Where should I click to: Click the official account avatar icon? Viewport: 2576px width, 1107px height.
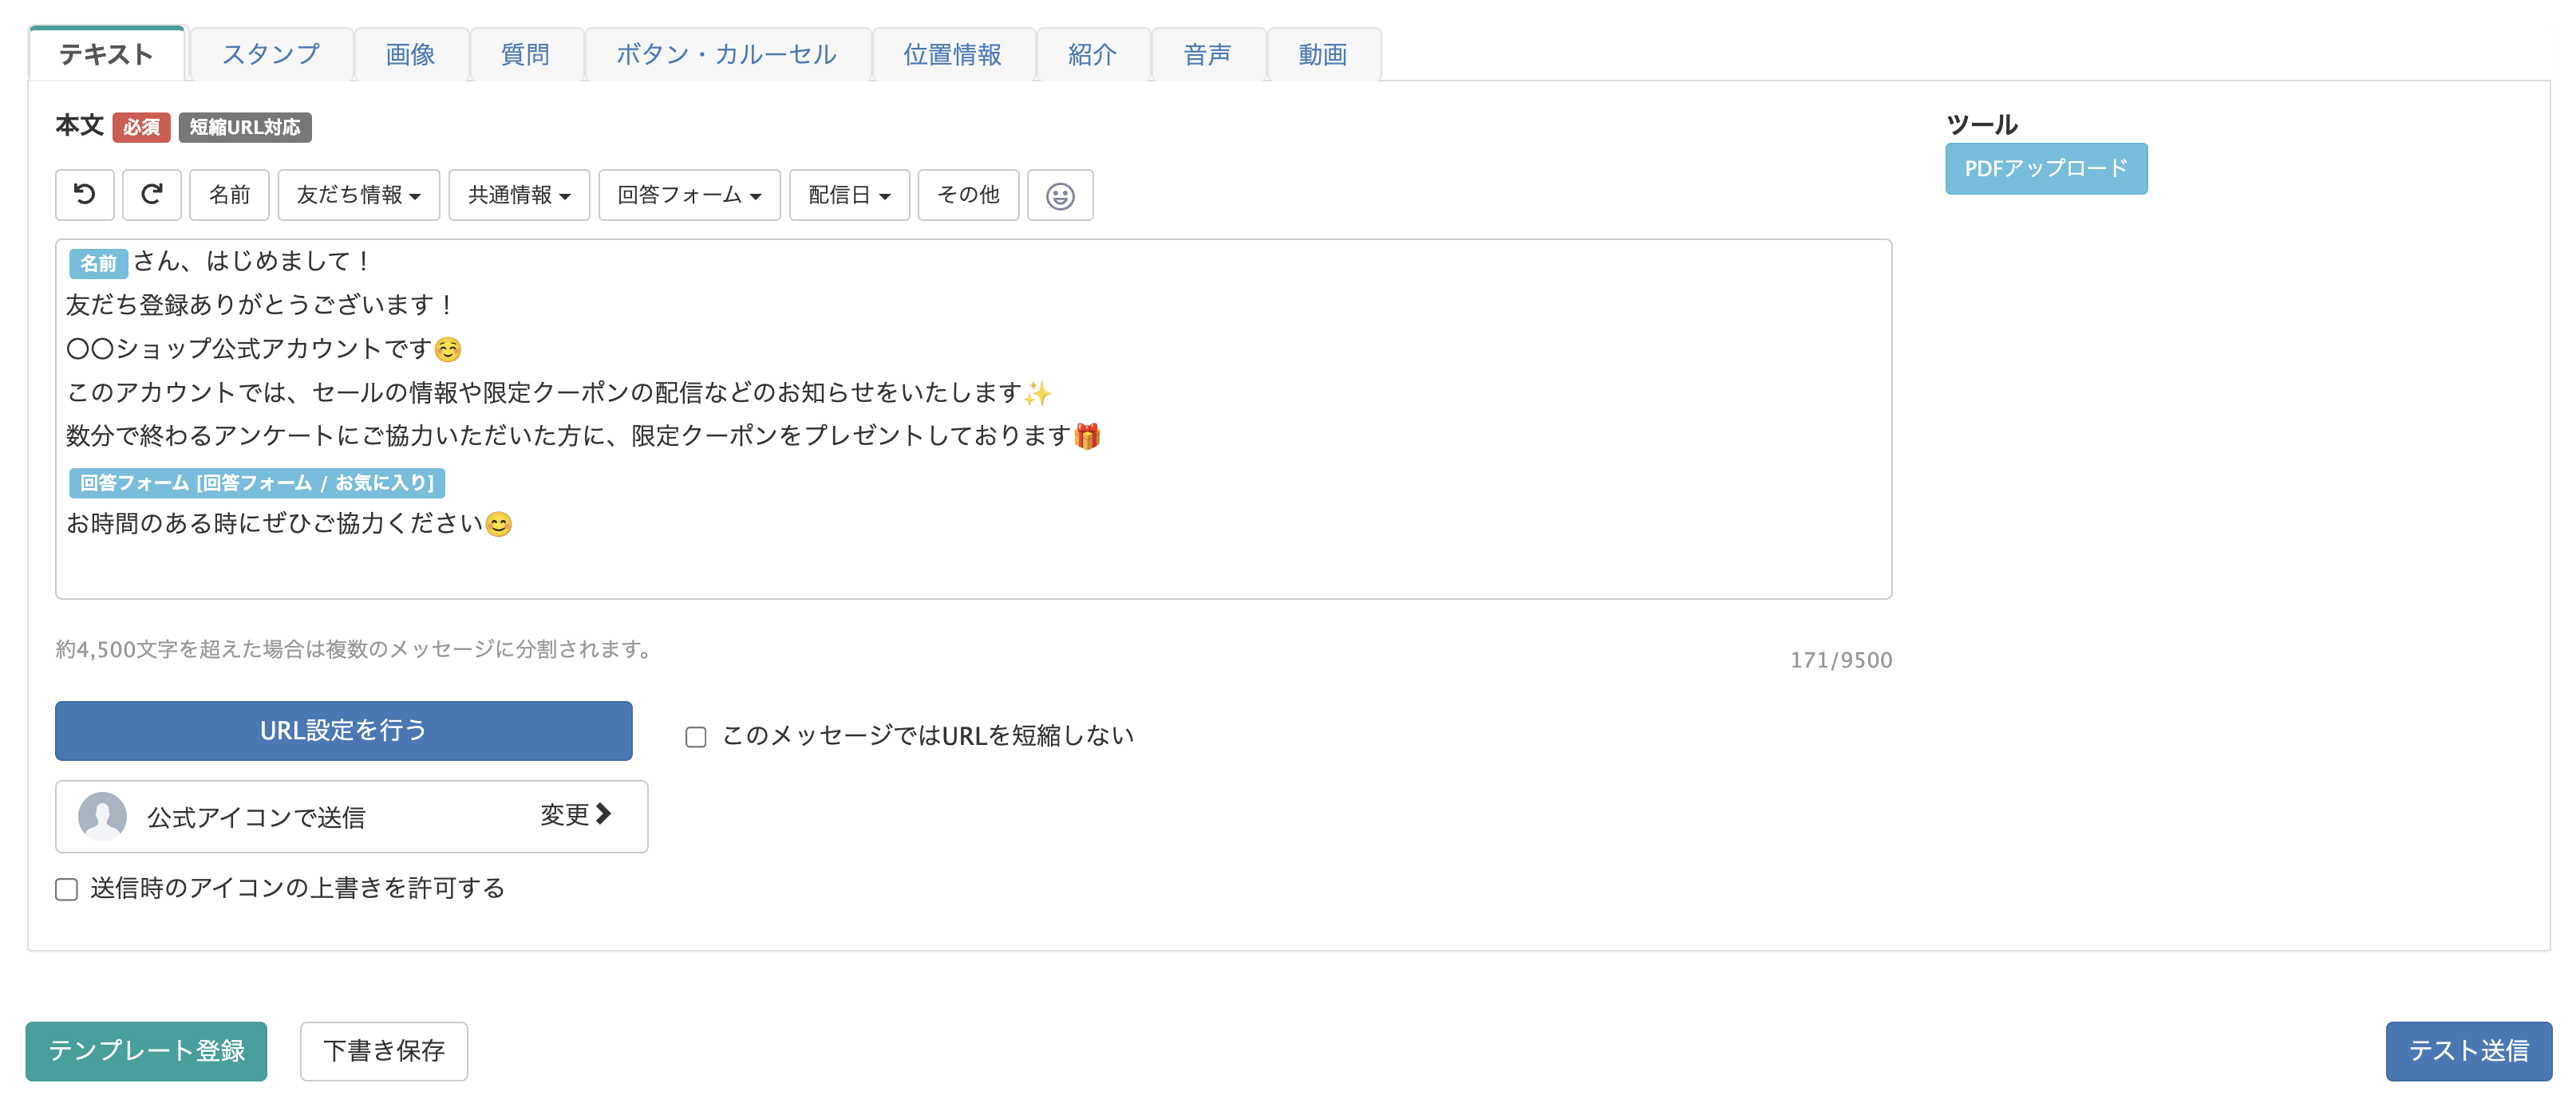102,816
